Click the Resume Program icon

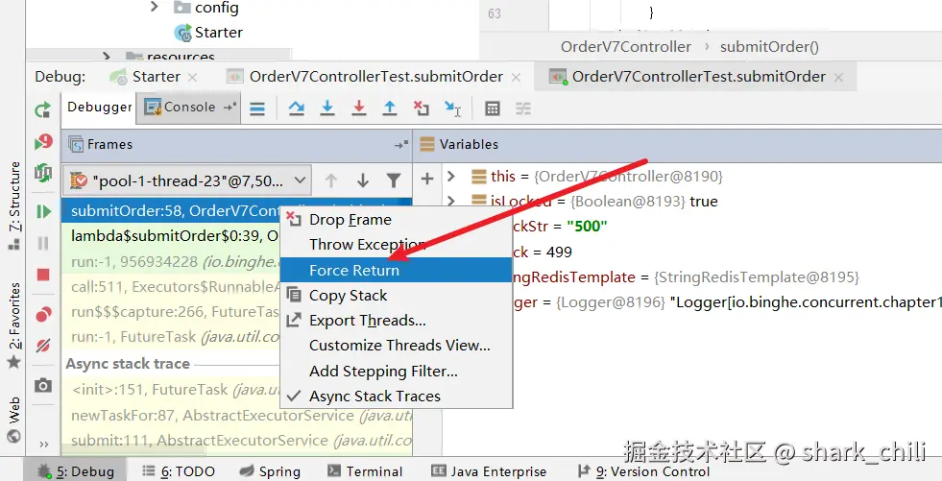click(43, 211)
